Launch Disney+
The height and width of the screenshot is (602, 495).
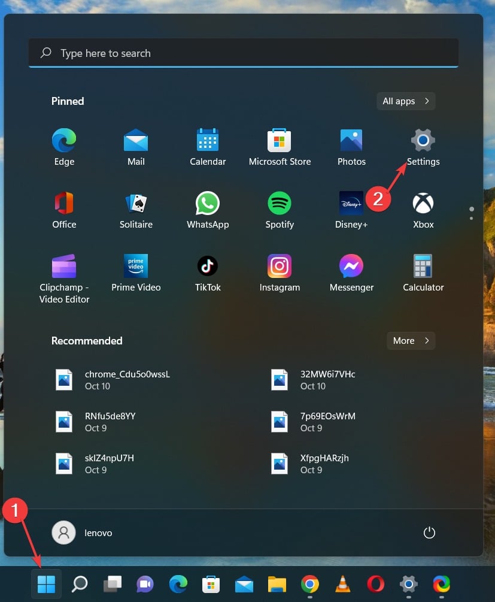tap(351, 210)
